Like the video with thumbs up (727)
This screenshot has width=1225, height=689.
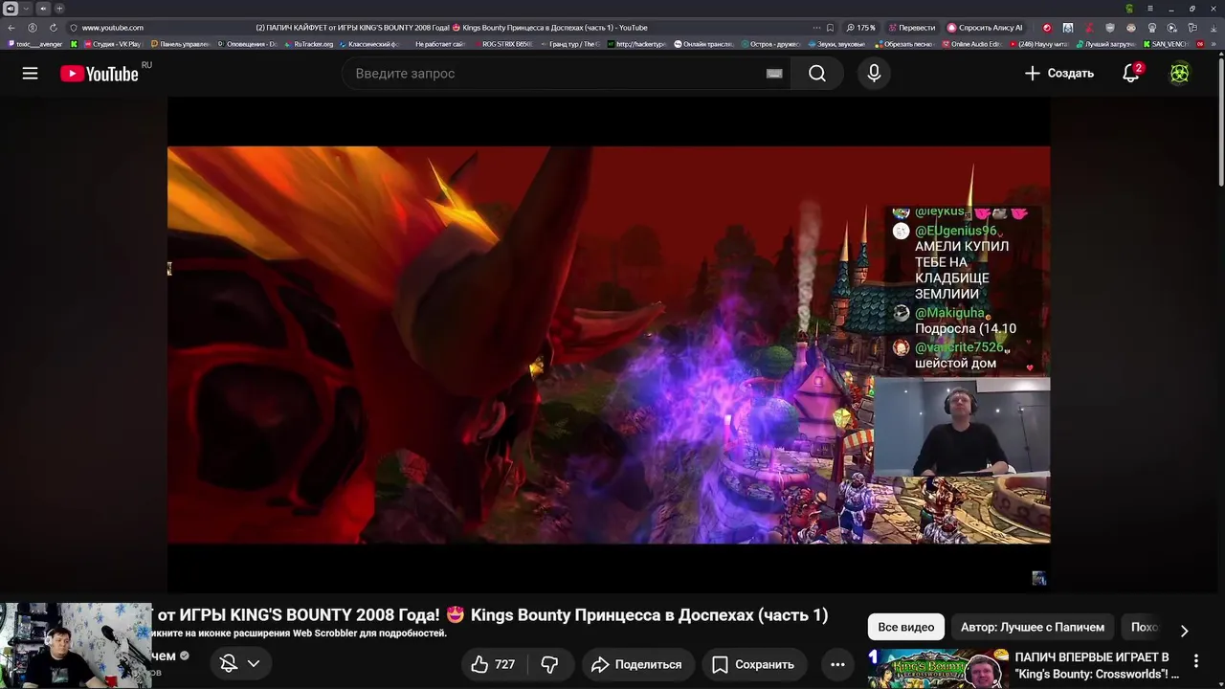click(x=493, y=664)
